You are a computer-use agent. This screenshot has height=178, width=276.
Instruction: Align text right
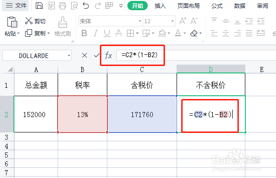[237, 33]
